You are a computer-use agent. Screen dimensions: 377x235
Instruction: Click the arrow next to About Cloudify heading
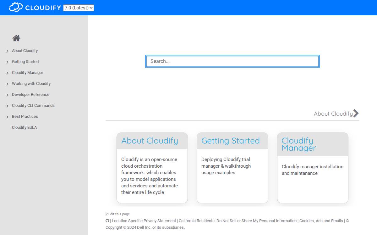point(356,113)
